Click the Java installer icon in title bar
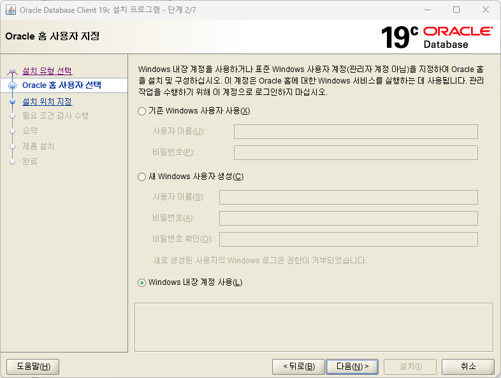This screenshot has width=501, height=378. [11, 10]
